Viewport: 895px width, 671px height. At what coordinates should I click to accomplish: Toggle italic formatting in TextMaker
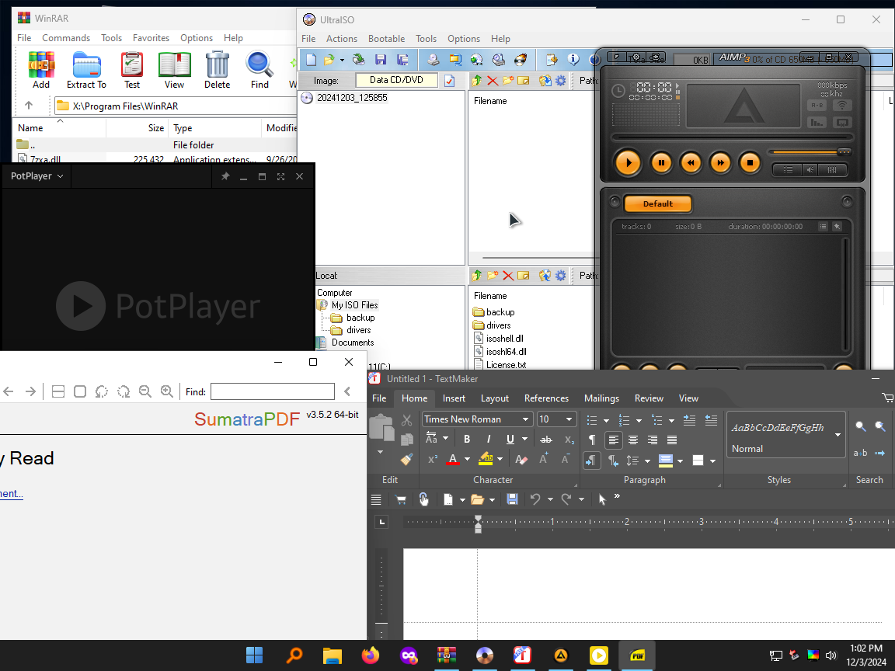[489, 439]
